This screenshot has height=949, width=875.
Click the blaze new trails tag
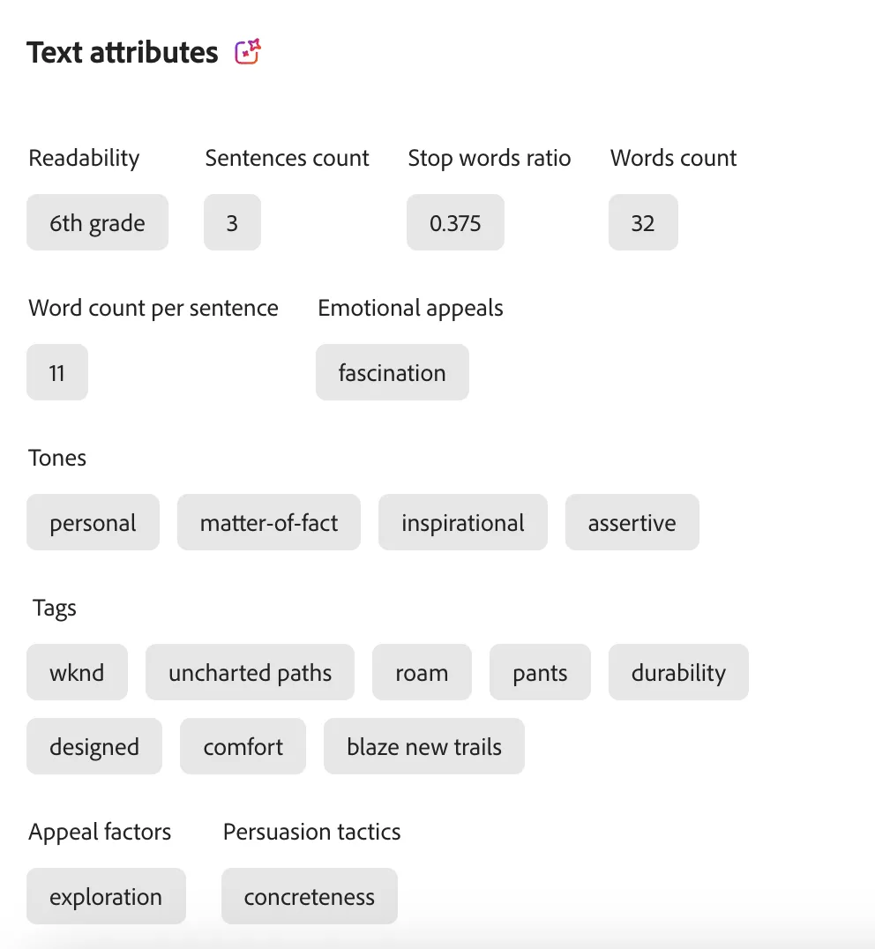point(424,746)
